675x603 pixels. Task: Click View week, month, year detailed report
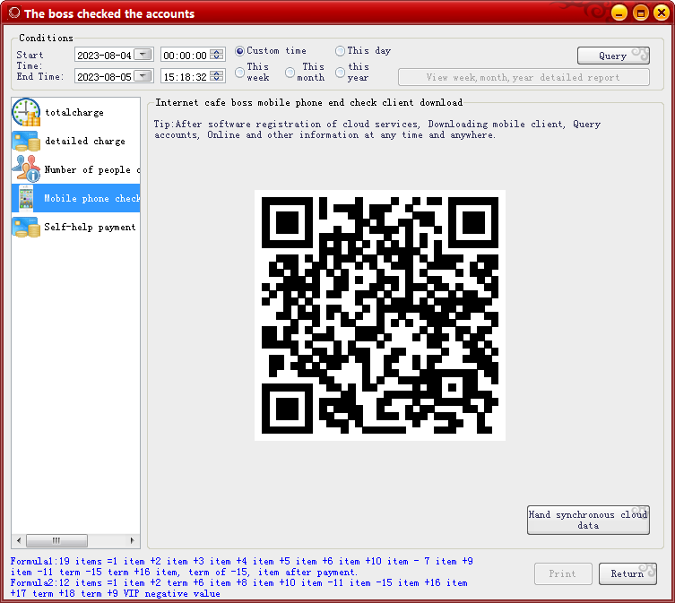(x=524, y=77)
